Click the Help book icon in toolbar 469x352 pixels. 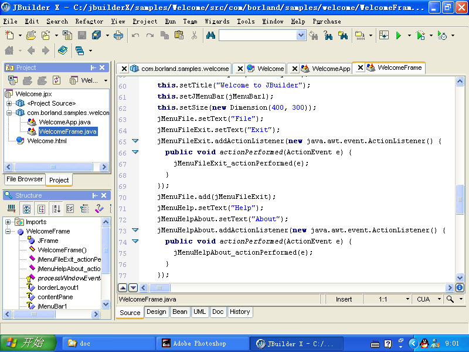62,51
